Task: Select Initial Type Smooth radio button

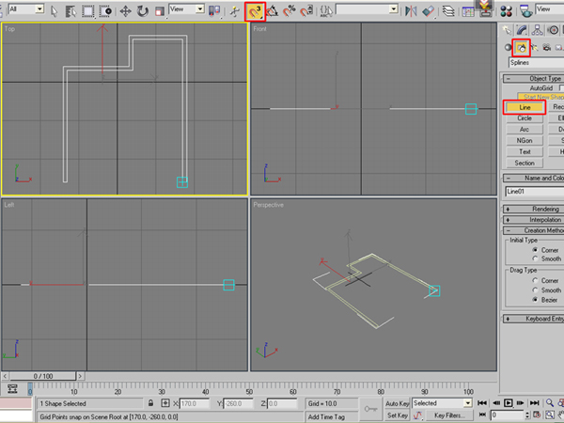Action: click(x=535, y=259)
